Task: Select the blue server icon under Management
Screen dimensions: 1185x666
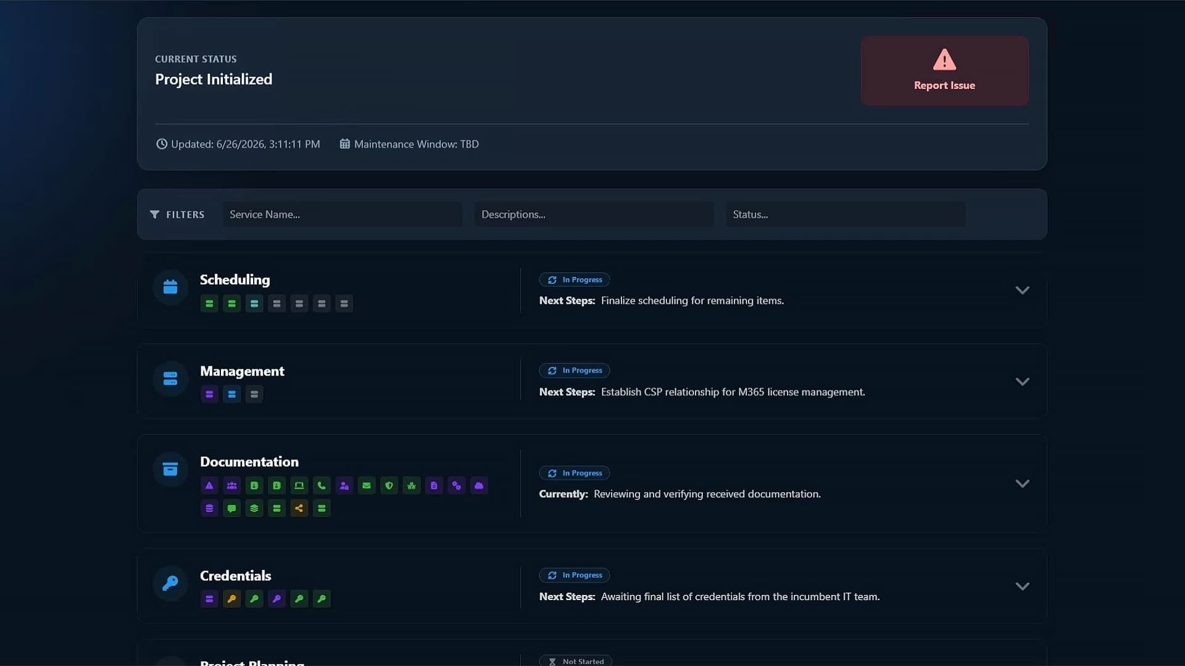Action: (x=232, y=394)
